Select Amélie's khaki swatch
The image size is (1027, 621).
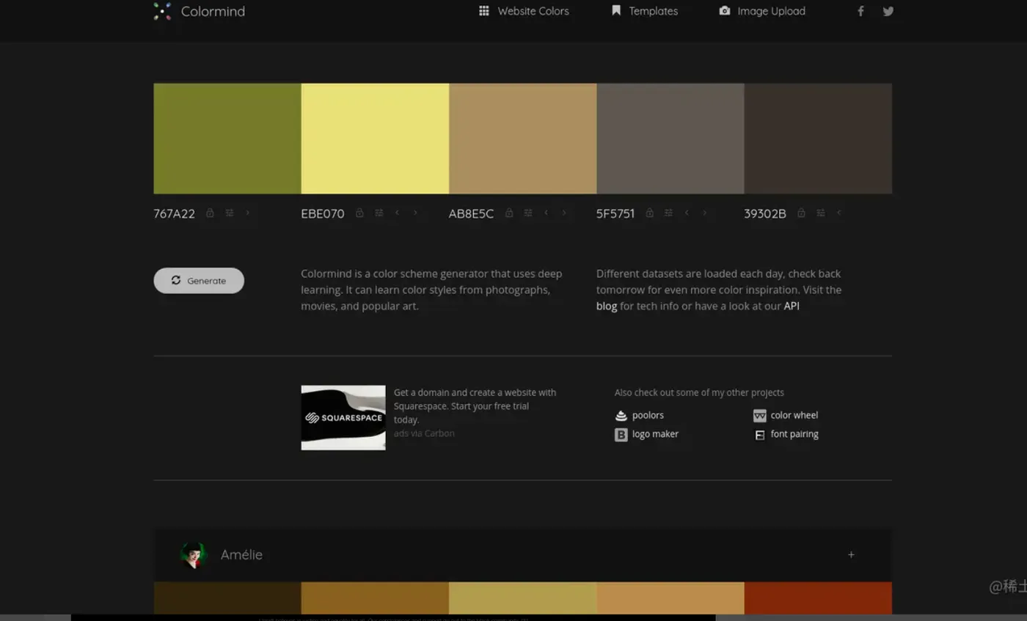pos(523,598)
